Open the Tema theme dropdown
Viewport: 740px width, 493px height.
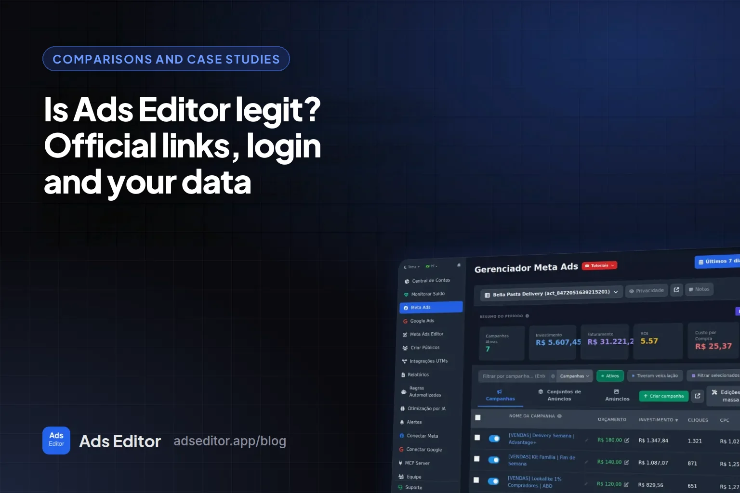(412, 267)
